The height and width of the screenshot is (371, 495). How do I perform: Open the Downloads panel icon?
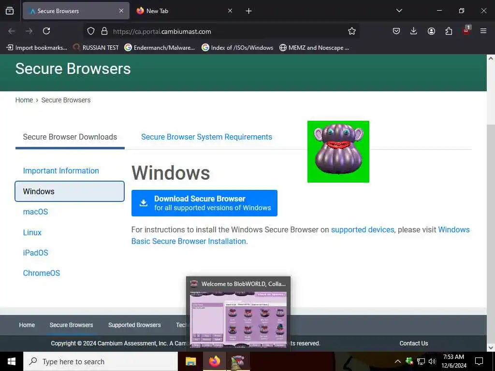coord(414,31)
